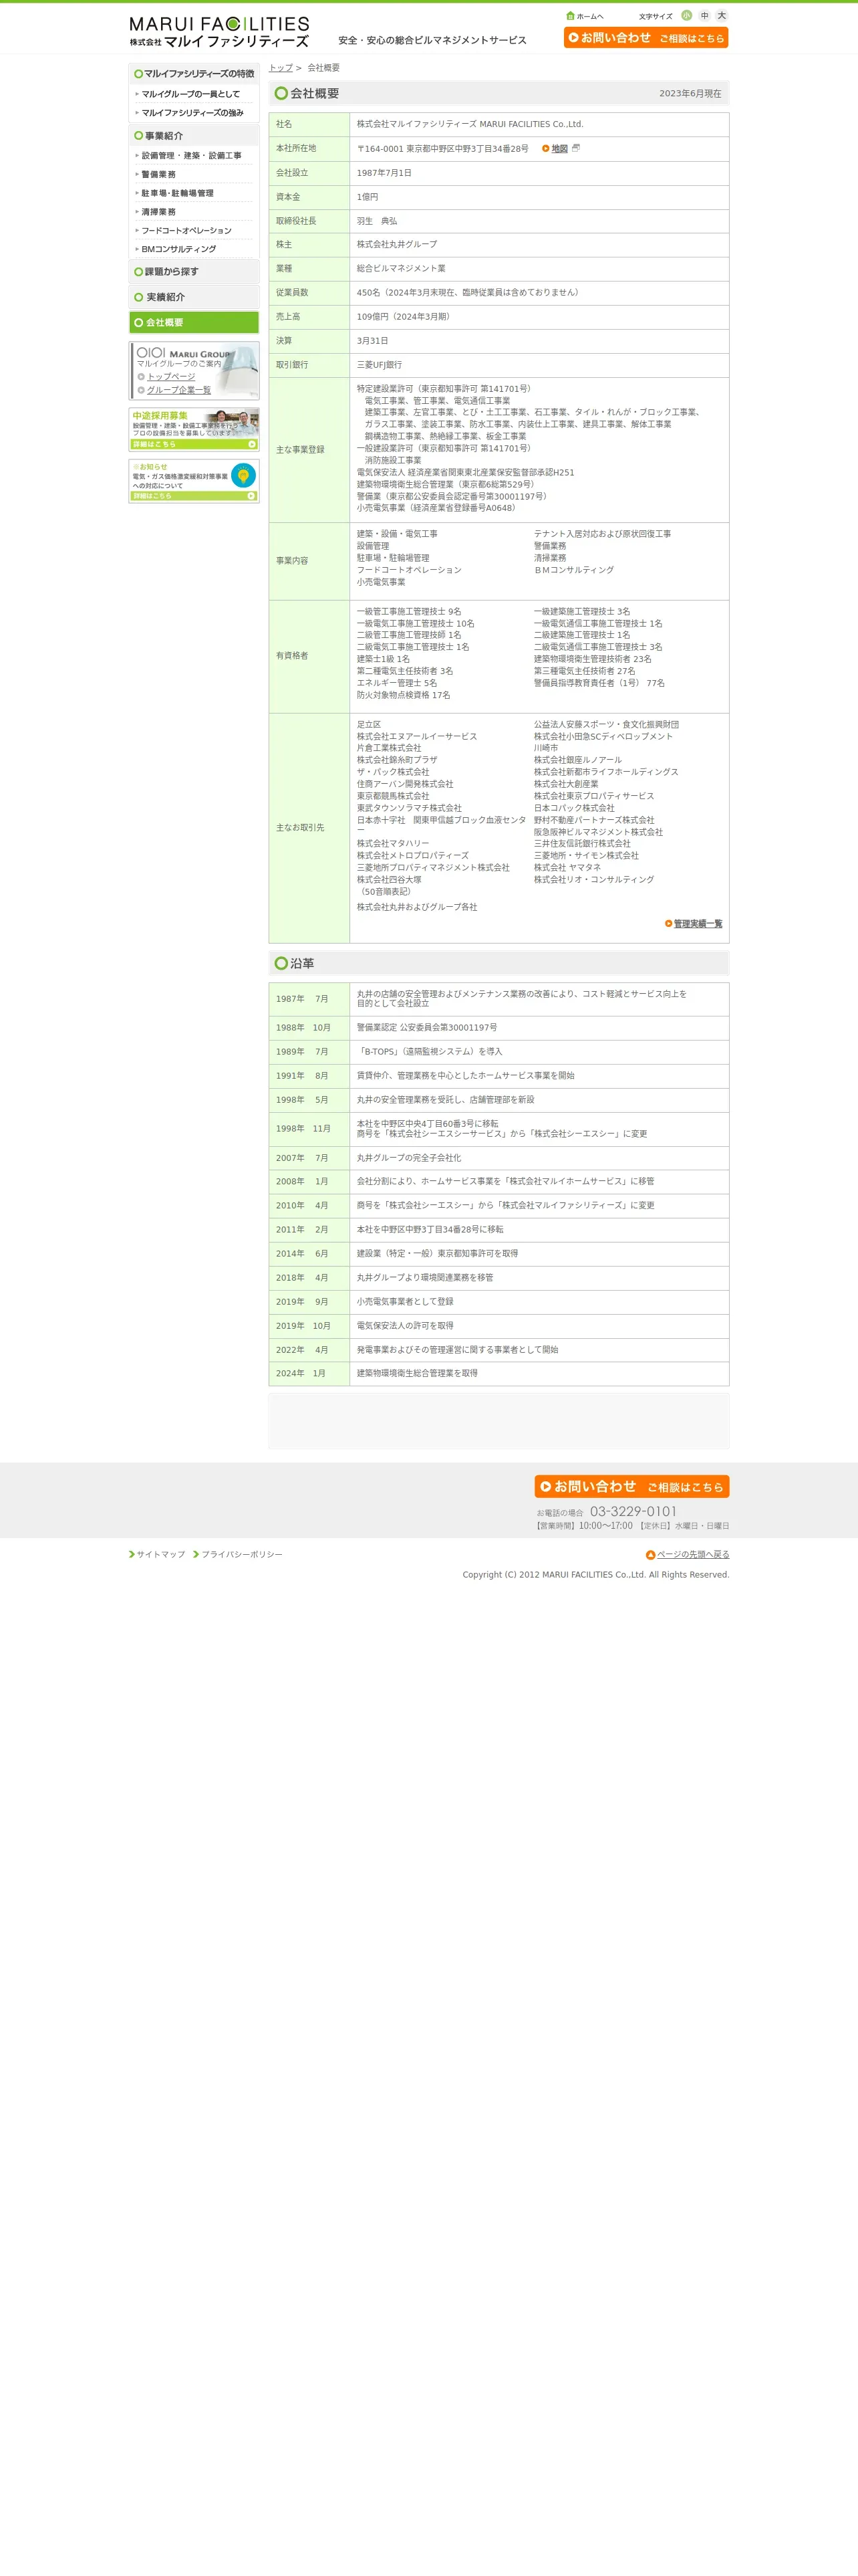
Task: Click tagline 安全・安心の総合ビルマネジメントサービス
Action: (432, 41)
